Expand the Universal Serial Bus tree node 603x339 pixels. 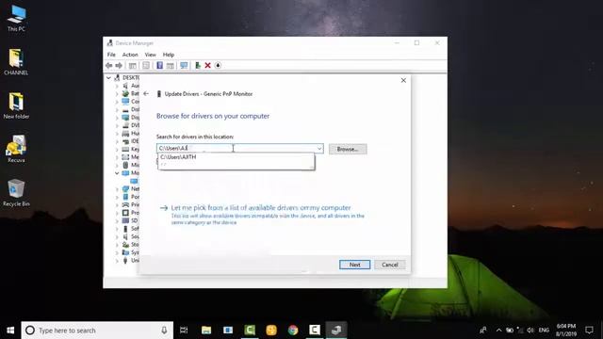click(117, 261)
